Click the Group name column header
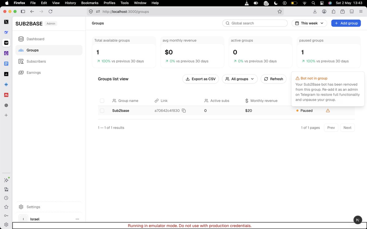Viewport: 367px width, 229px height. pos(125,100)
